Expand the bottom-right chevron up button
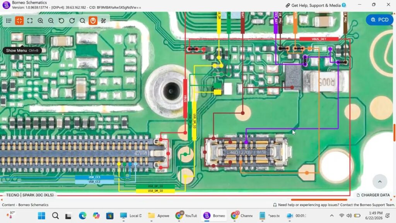The width and height of the screenshot is (396, 223). click(x=380, y=182)
